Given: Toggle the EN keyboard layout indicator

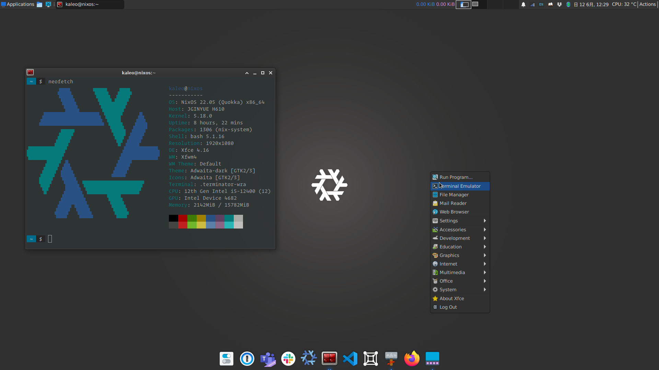Looking at the screenshot, I should click(541, 4).
